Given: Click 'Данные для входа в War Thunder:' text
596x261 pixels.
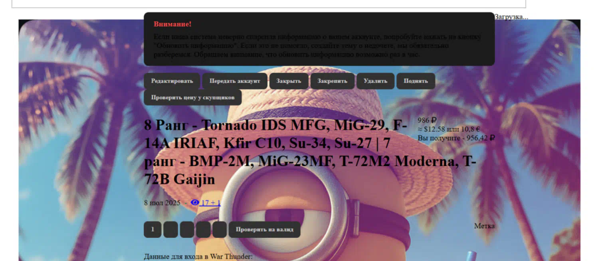Looking at the screenshot, I should click(x=198, y=256).
